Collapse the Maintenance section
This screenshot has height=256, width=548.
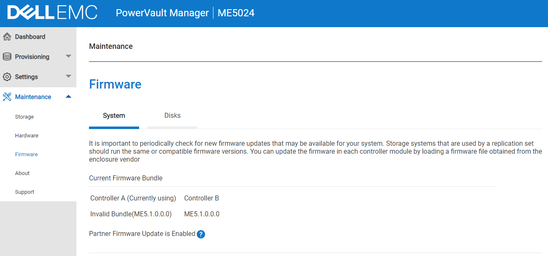point(68,96)
